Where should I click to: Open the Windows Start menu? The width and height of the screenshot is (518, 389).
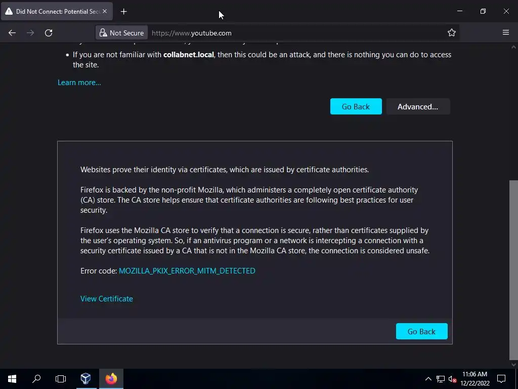tap(12, 379)
